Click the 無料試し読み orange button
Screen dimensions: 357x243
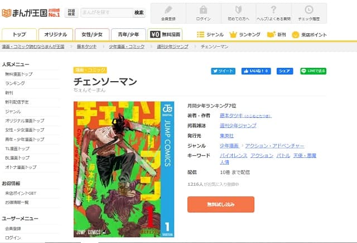point(221,205)
